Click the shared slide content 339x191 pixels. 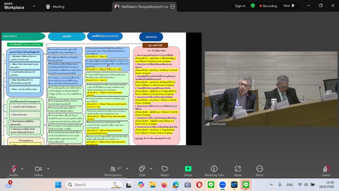[x=94, y=89]
